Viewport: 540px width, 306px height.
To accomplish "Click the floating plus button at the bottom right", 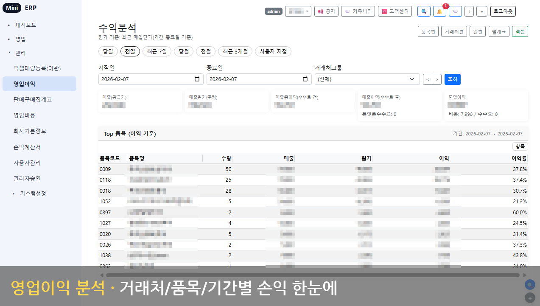I will [529, 298].
